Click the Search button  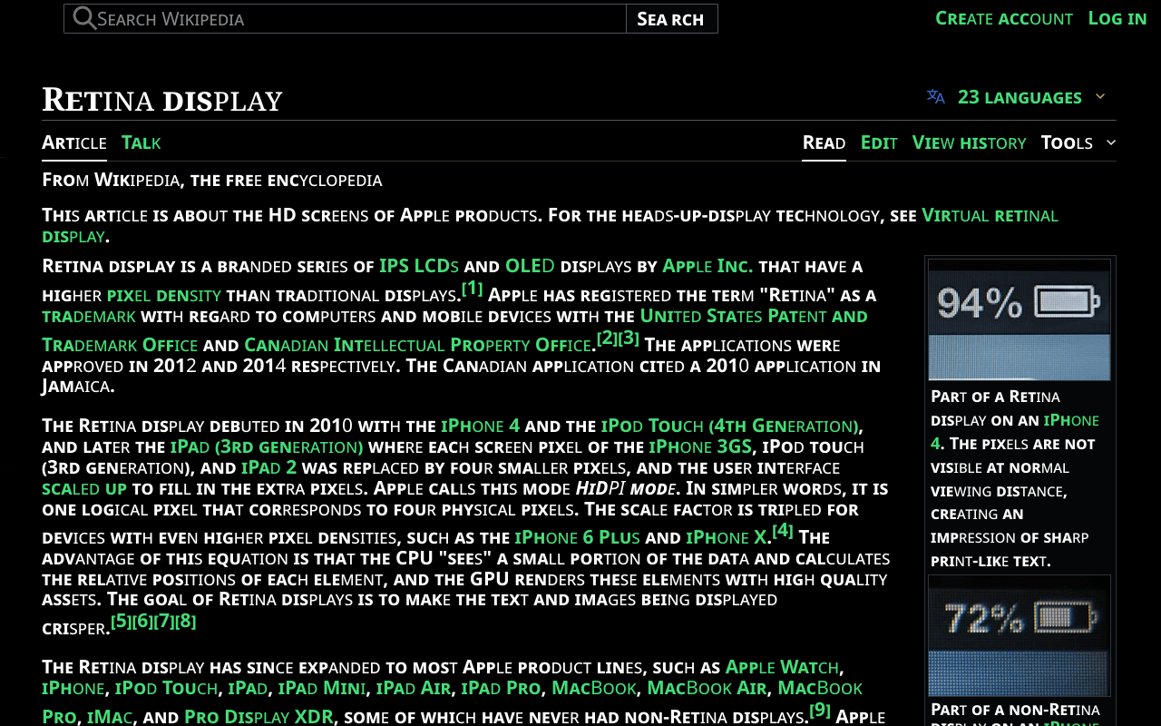tap(671, 19)
